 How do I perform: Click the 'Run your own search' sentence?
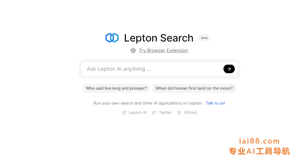tap(148, 103)
